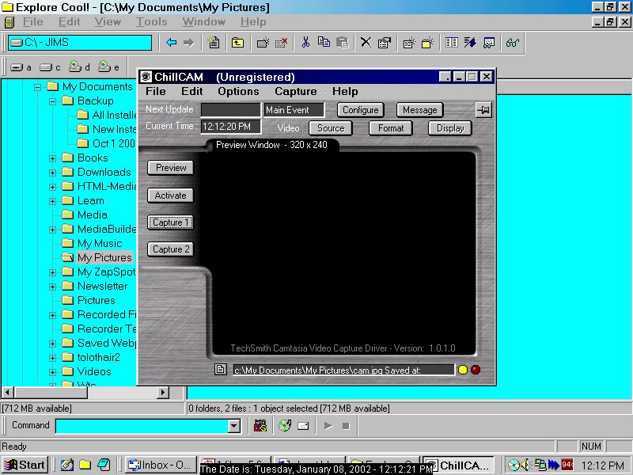Click the Capture 1 button
The height and width of the screenshot is (475, 633).
pyautogui.click(x=170, y=222)
